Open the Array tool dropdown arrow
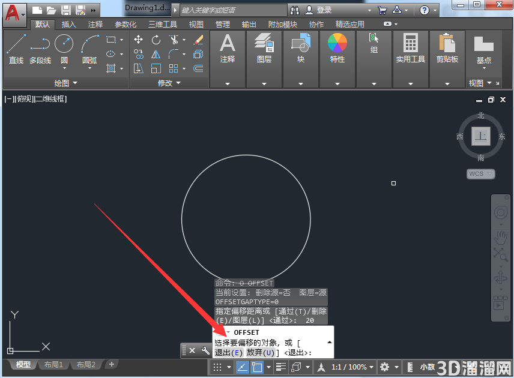The image size is (514, 378). click(x=184, y=69)
